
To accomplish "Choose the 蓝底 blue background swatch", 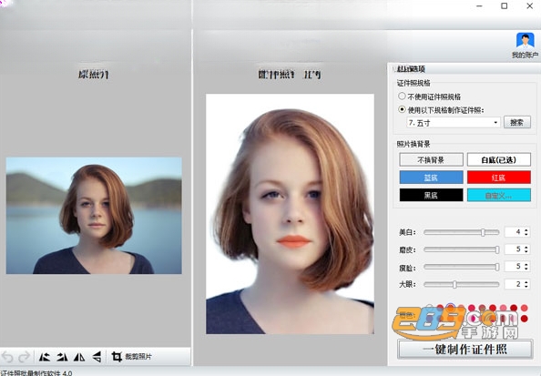I will (x=431, y=178).
